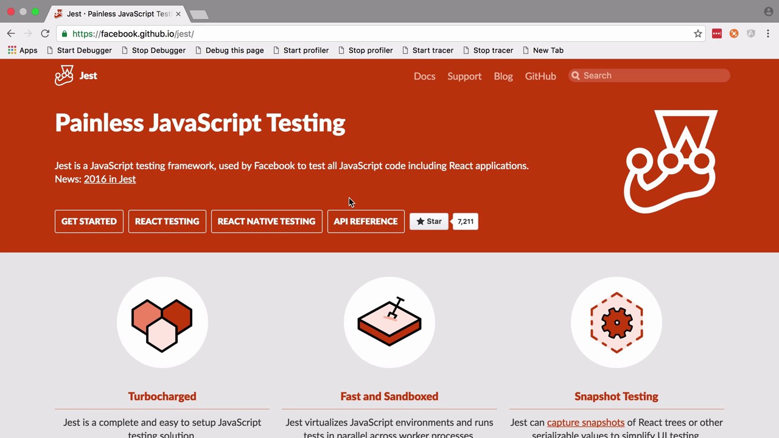Click the Turbocharged hexagons illustration
This screenshot has height=438, width=779.
[x=162, y=322]
